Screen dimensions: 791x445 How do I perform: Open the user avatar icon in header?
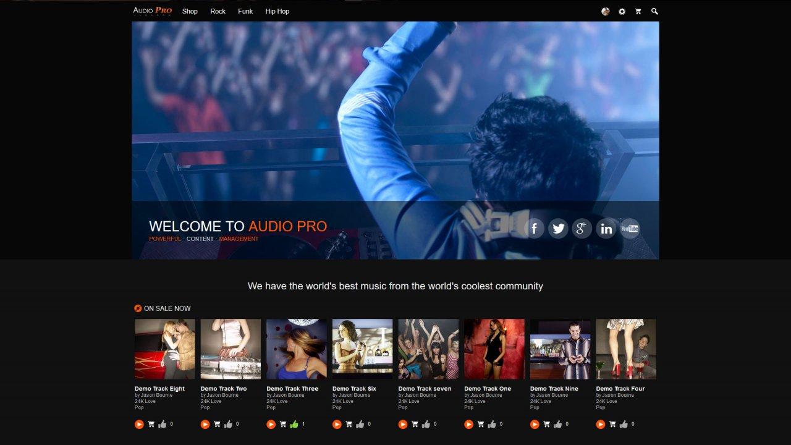pyautogui.click(x=606, y=11)
